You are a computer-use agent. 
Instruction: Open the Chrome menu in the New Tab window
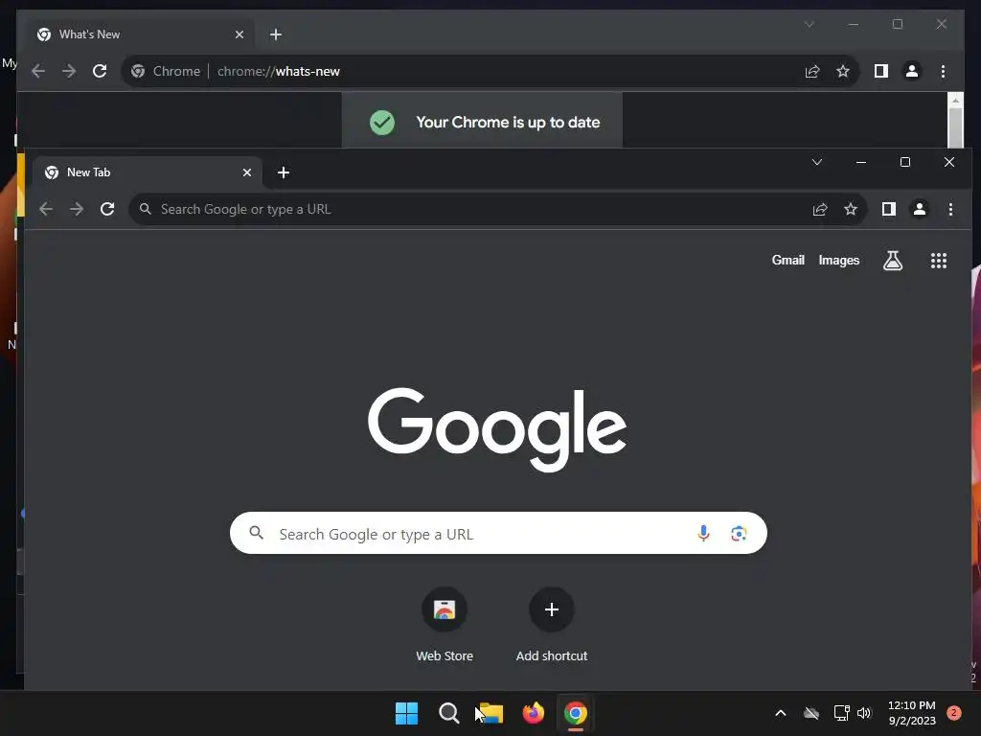[950, 209]
